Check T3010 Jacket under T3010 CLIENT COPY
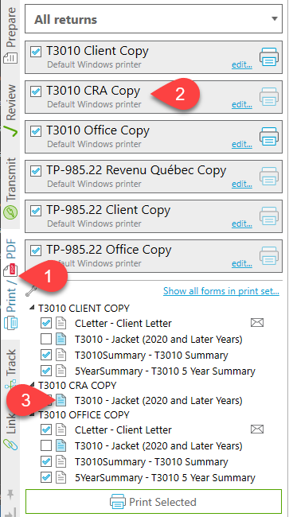 point(46,339)
